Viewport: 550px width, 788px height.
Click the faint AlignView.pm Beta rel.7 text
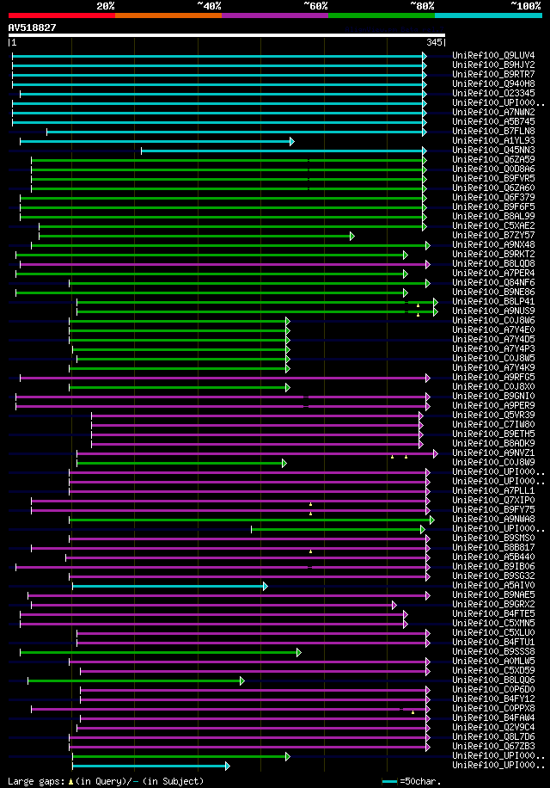pos(394,29)
